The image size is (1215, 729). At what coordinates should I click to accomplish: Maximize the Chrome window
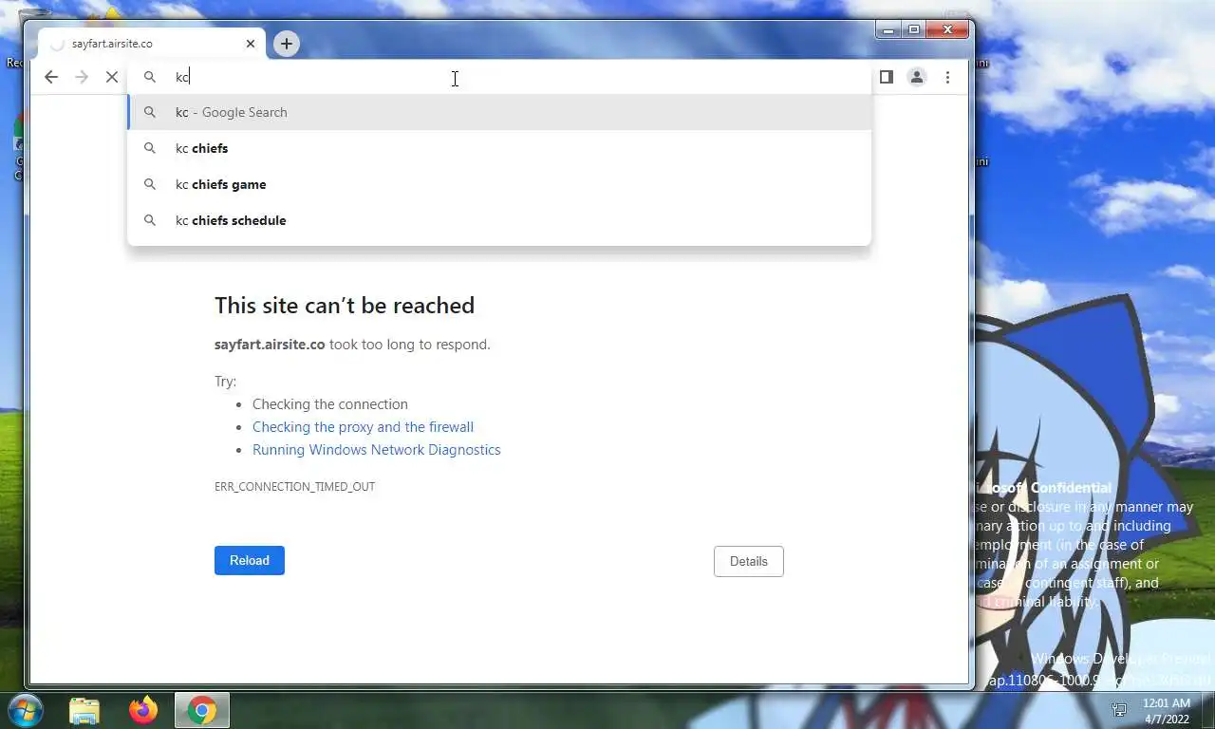coord(914,30)
